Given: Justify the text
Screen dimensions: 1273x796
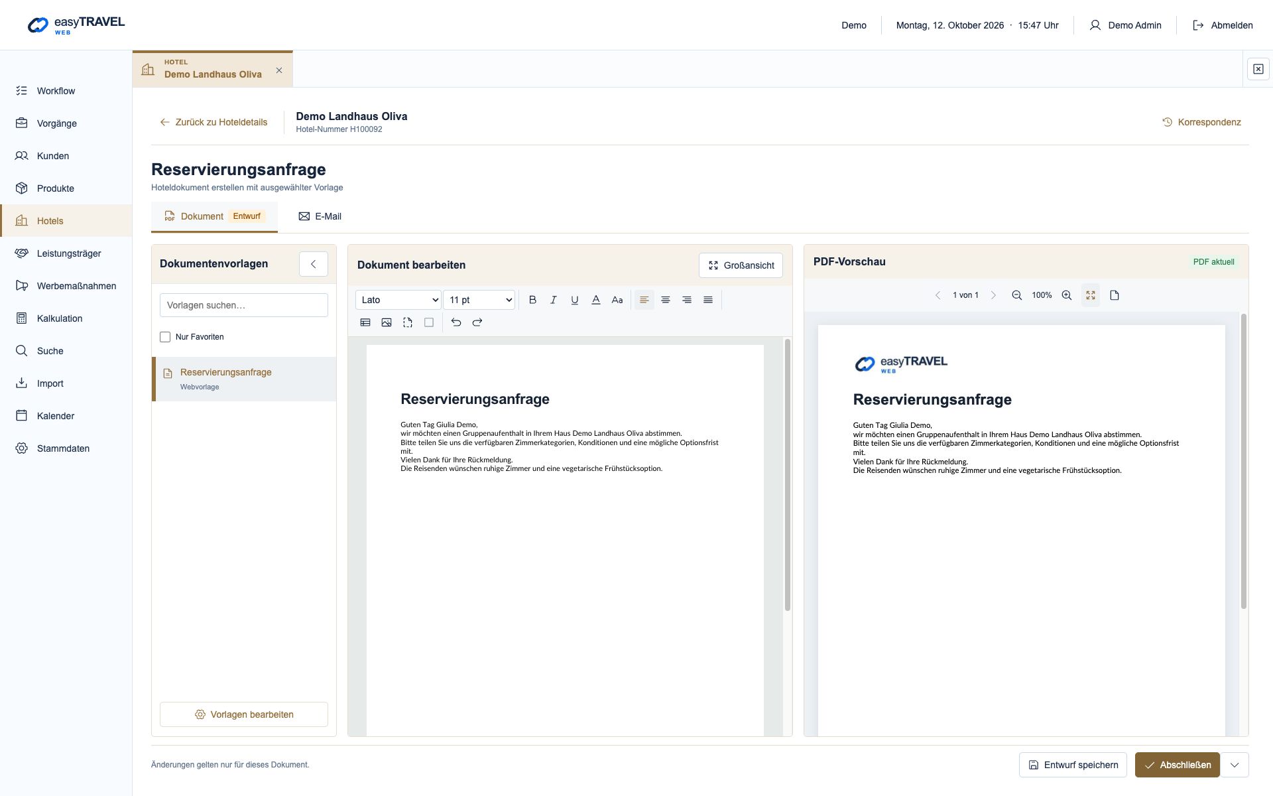Looking at the screenshot, I should pos(708,300).
